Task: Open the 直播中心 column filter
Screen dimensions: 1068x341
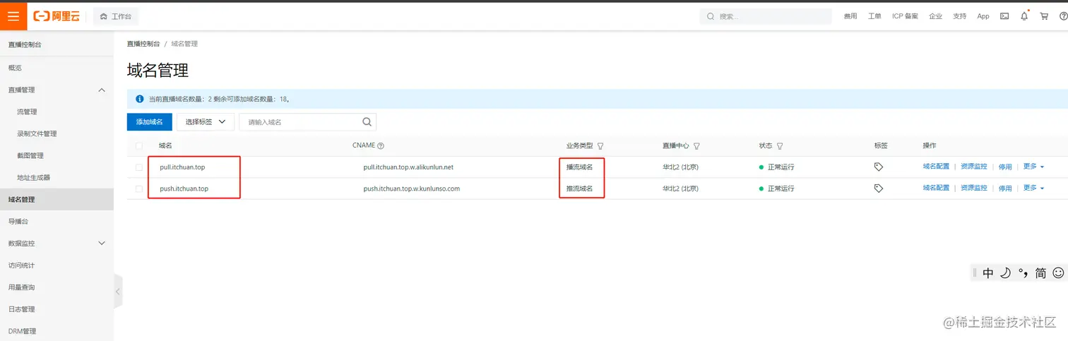Action: click(696, 146)
